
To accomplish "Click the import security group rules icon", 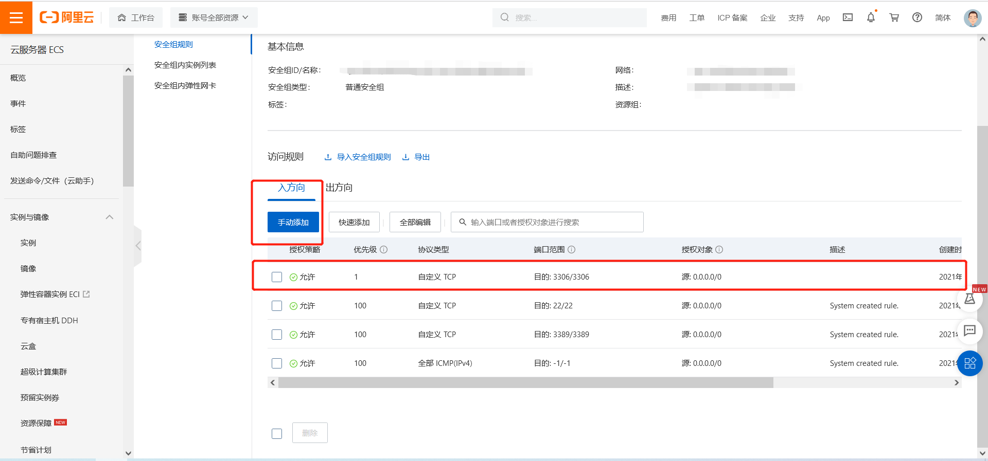I will [x=328, y=157].
